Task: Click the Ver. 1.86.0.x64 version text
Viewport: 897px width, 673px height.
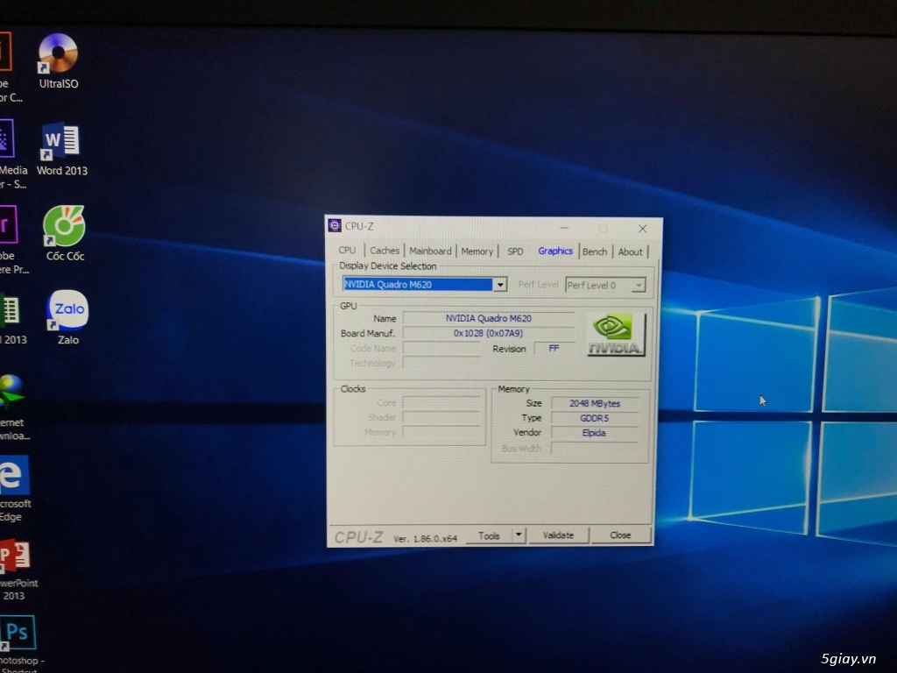Action: [425, 539]
